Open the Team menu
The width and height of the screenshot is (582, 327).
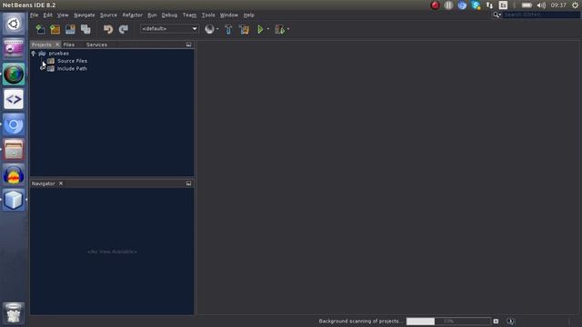189,15
